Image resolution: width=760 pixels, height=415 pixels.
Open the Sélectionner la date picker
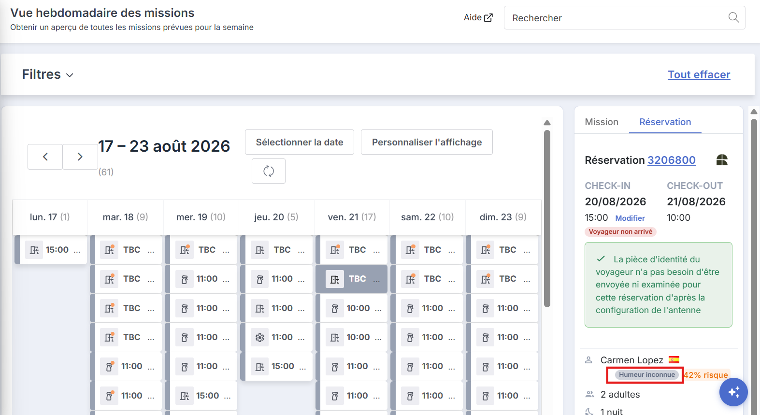300,142
